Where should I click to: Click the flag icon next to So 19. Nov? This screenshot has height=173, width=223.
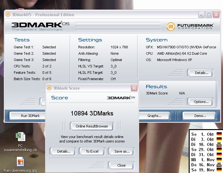pyautogui.click(x=219, y=170)
